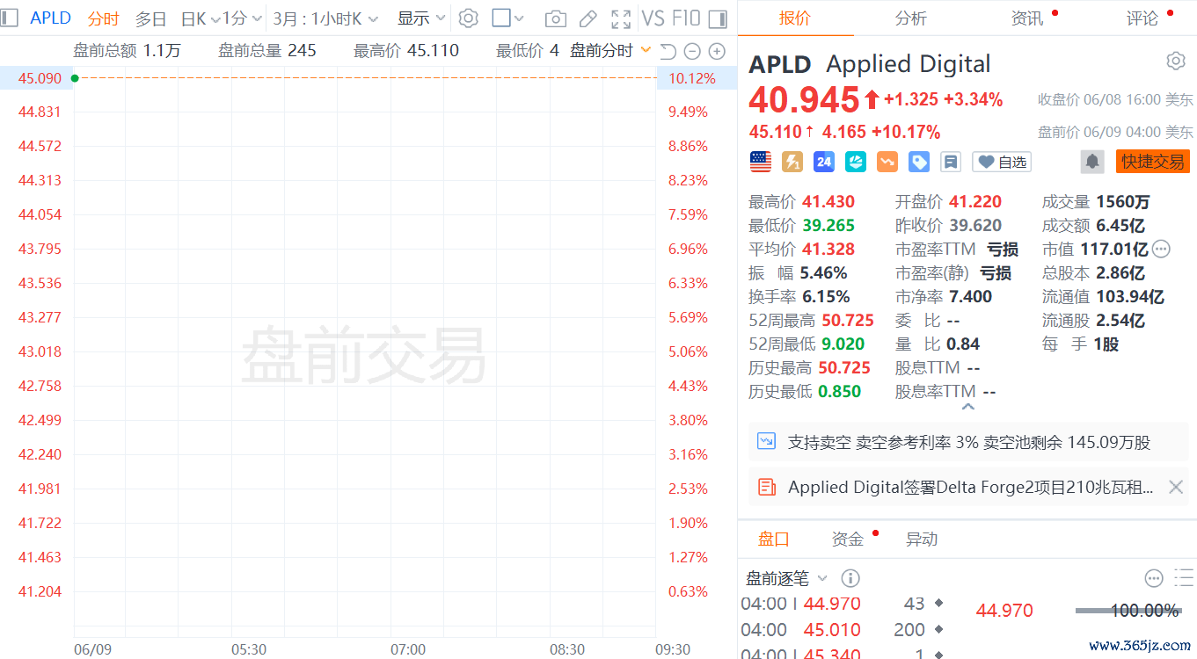Click the 04:00 trade row priced 45.010
This screenshot has width=1197, height=659.
[x=843, y=630]
